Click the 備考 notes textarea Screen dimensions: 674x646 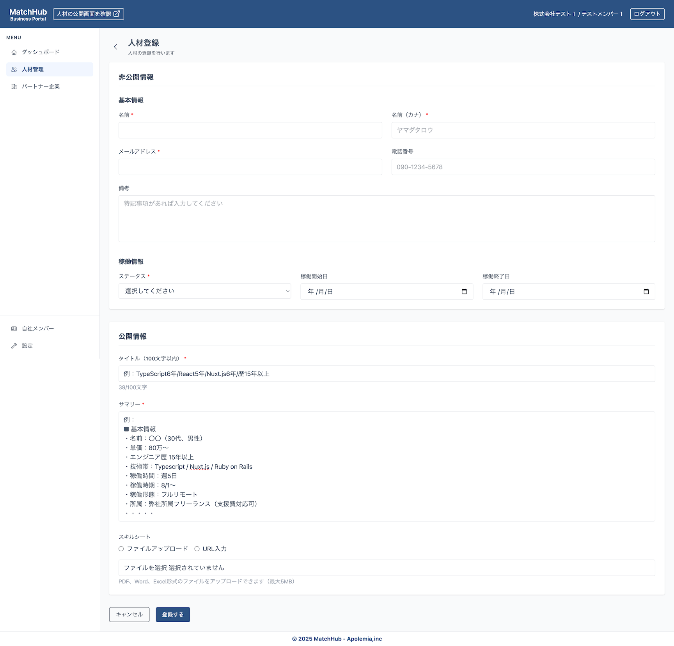[386, 218]
